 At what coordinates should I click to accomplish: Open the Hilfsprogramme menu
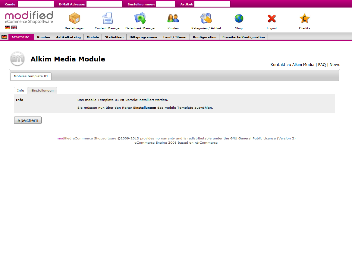143,37
